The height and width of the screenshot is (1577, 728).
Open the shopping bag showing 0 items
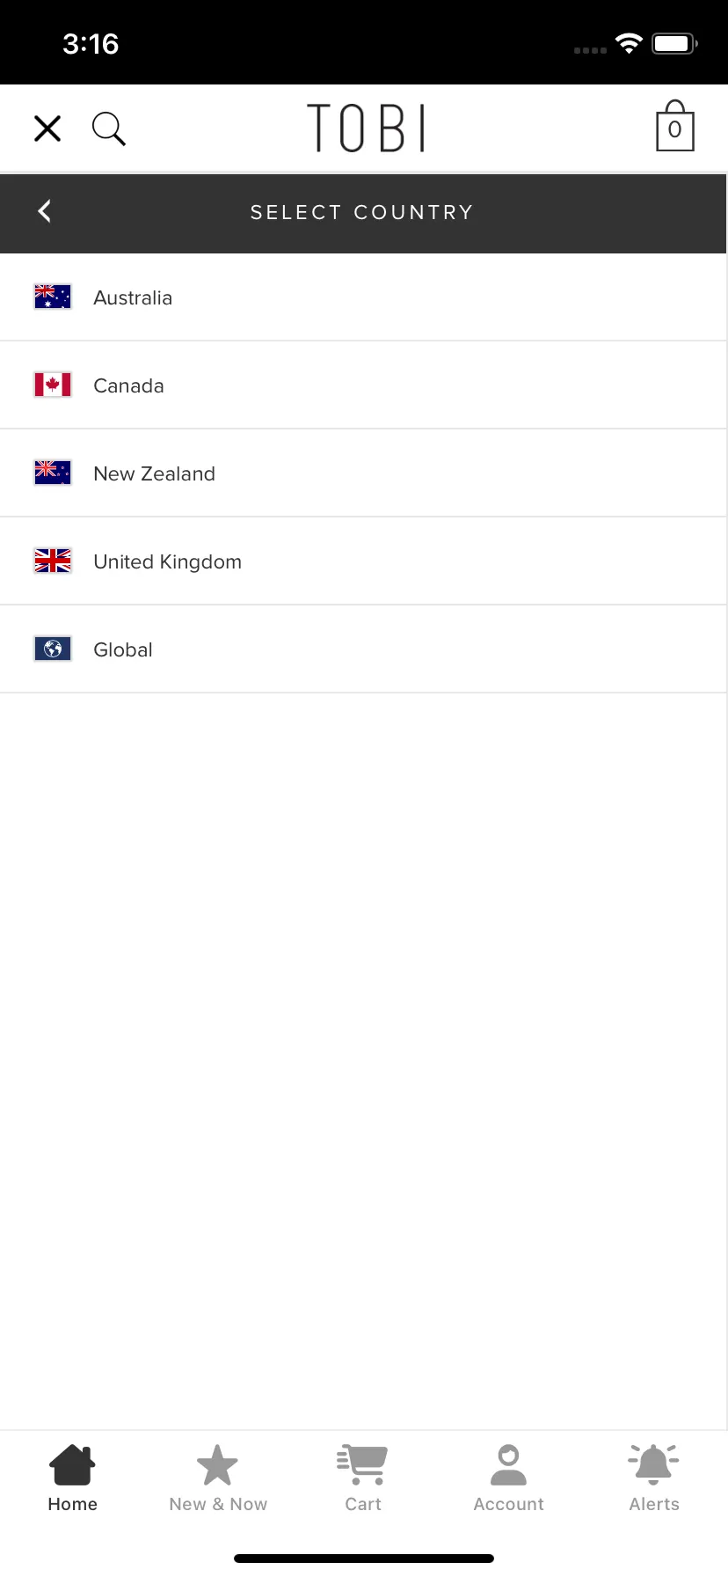[x=675, y=126]
